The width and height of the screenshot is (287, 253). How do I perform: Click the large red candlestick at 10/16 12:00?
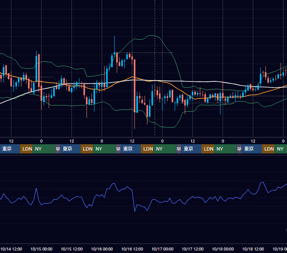click(135, 86)
